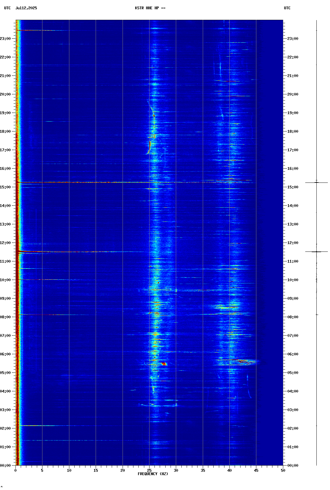
Task: Click '07:00' on the left time axis
Action: tap(6, 336)
